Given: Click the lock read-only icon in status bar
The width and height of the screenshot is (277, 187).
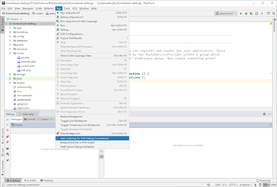Looking at the screenshot, I should (255, 185).
